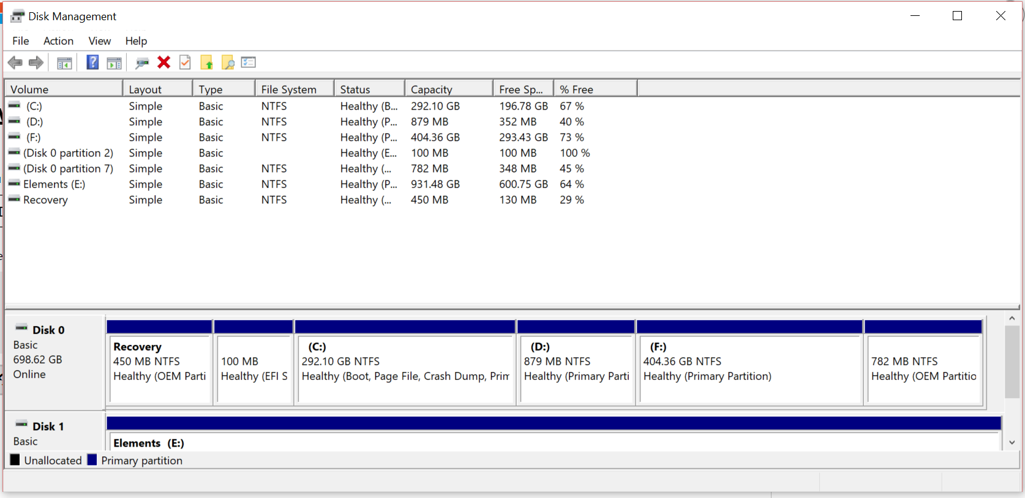Click the Properties checkmark page icon

pos(185,62)
